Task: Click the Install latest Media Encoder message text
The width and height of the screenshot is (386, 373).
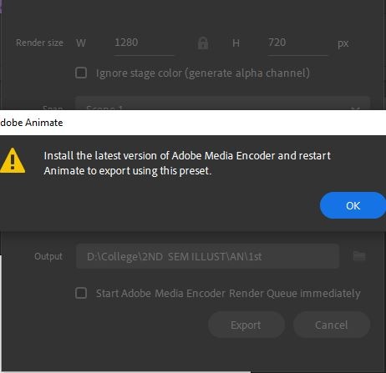Action: click(x=187, y=163)
